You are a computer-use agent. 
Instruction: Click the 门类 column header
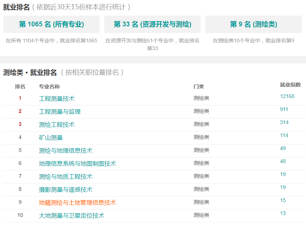(x=199, y=87)
